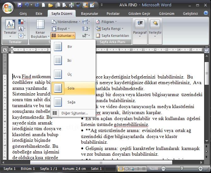Expand the Boyut page size dropdown

[61, 29]
